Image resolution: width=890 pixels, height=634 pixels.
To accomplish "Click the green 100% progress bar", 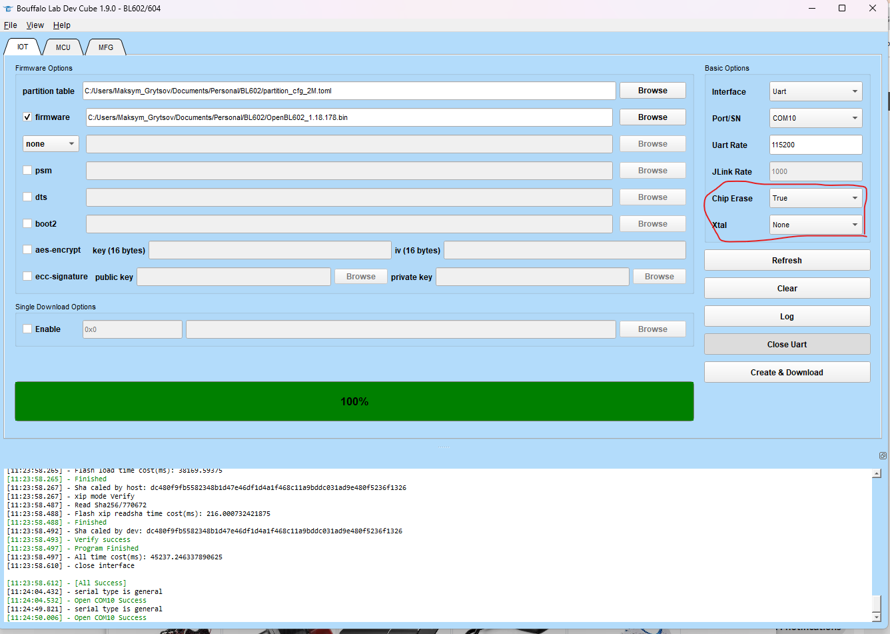I will point(354,401).
